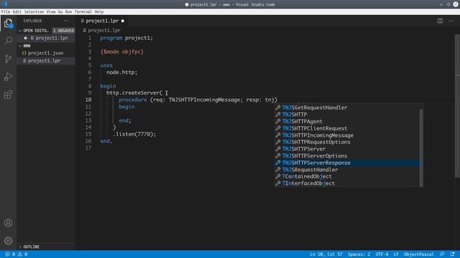Change language mode ObjectPascal
Viewport: 460px width, 258px height.
418,254
